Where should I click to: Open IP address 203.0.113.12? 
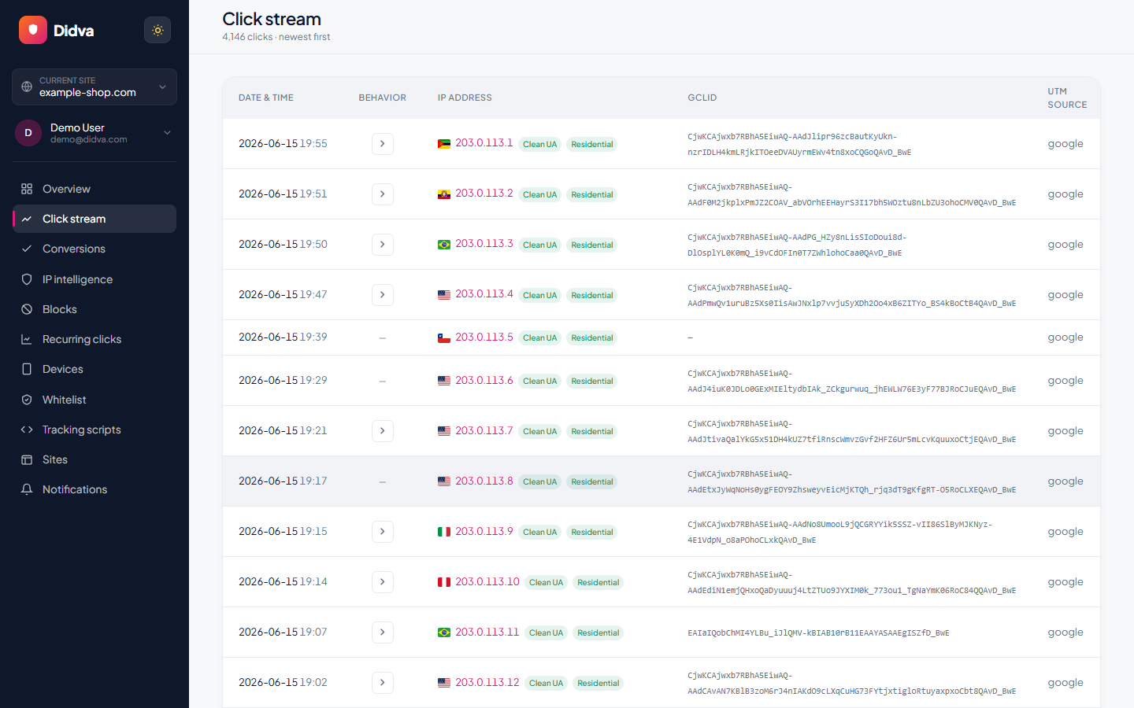(487, 682)
